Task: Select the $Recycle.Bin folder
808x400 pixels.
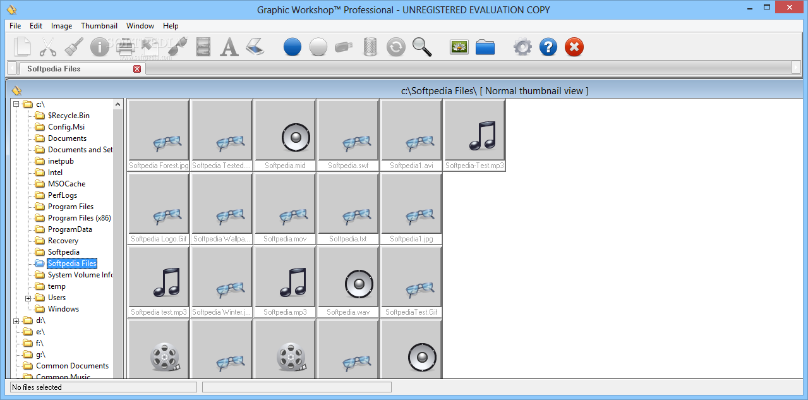Action: (x=69, y=116)
